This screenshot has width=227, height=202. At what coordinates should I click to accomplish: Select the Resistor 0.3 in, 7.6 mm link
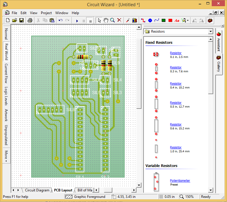(176, 67)
